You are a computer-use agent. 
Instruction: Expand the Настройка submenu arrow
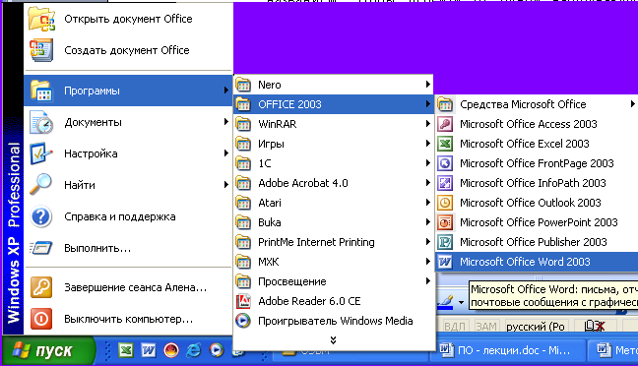225,153
